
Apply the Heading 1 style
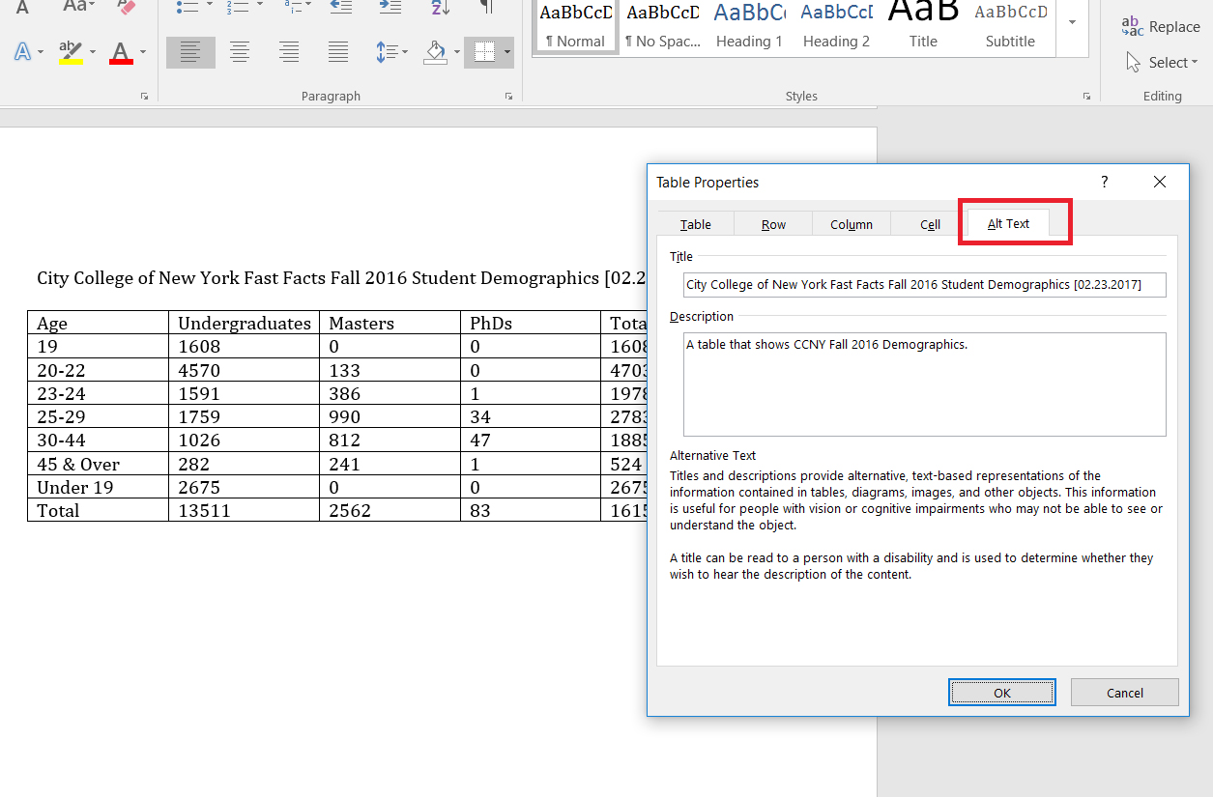tap(749, 26)
